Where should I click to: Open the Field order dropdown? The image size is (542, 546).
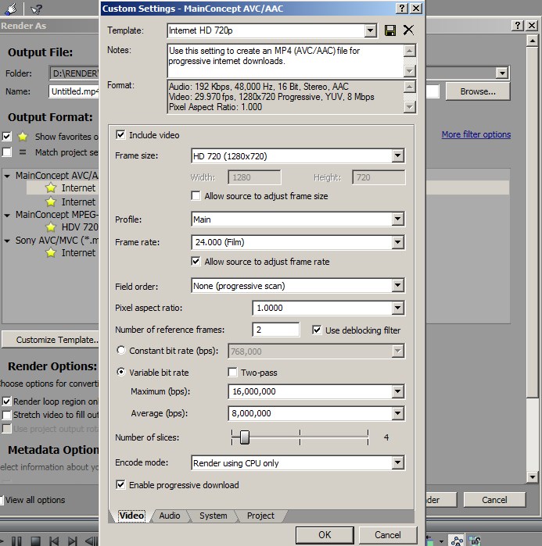point(397,286)
